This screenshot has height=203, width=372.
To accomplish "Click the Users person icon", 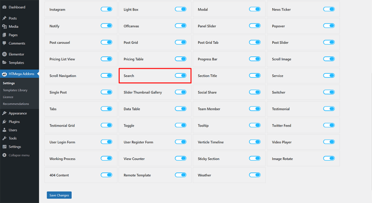I will pos(4,130).
